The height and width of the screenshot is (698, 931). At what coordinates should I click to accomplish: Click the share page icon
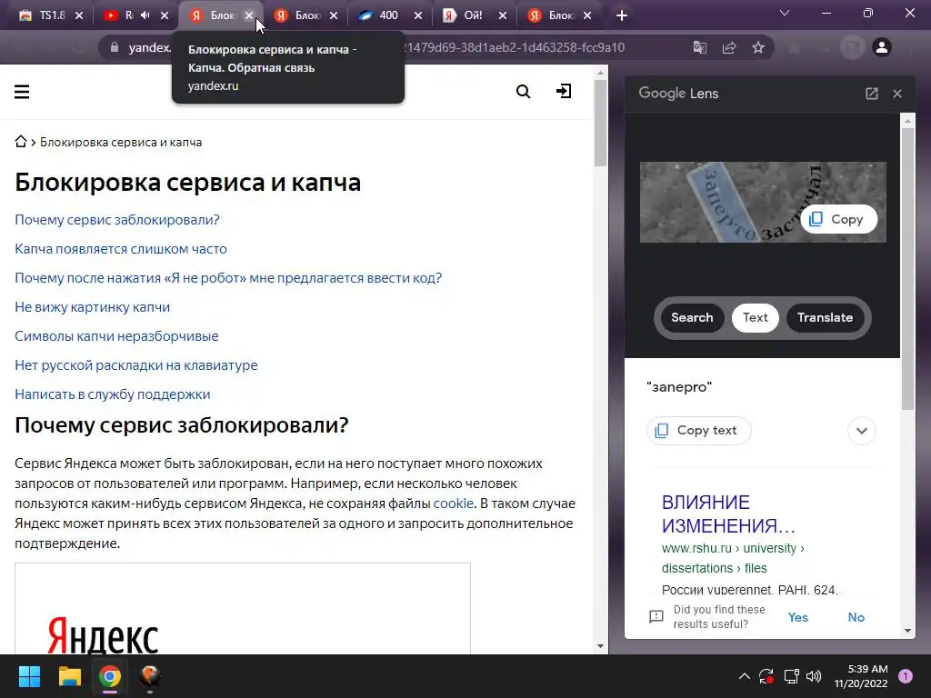729,47
